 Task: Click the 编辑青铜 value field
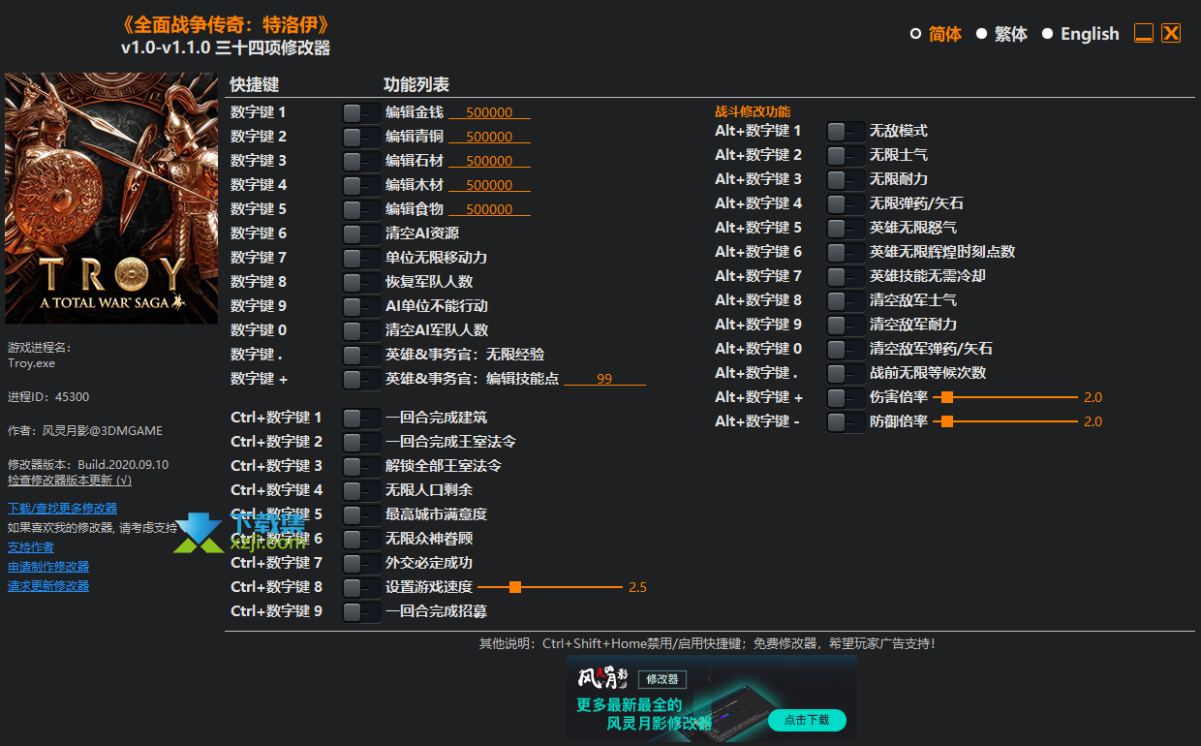[x=489, y=137]
